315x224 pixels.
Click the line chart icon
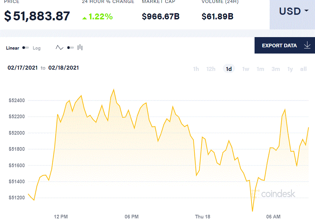(x=59, y=48)
